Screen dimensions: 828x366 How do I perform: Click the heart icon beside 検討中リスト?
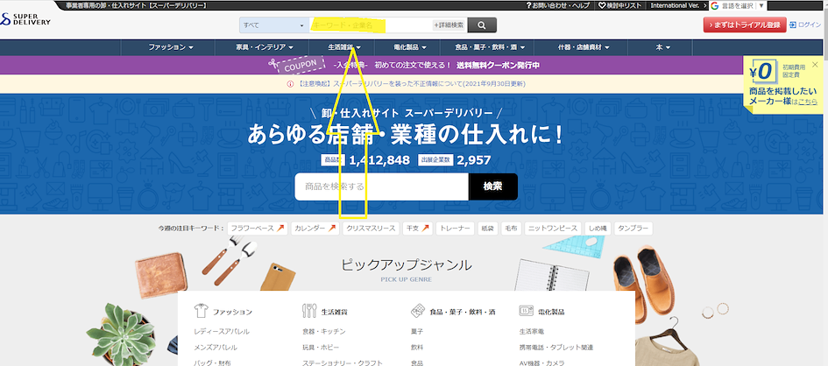601,5
